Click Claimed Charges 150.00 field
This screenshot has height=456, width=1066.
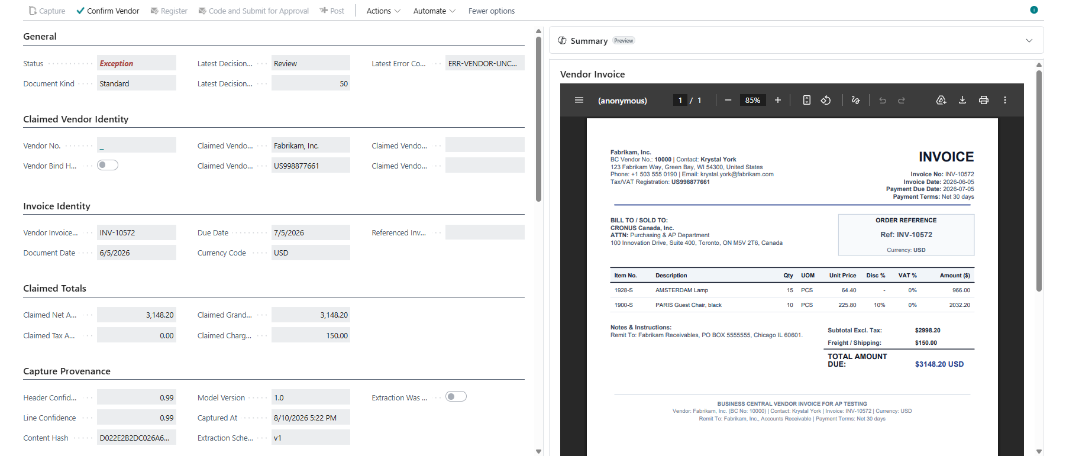point(311,335)
